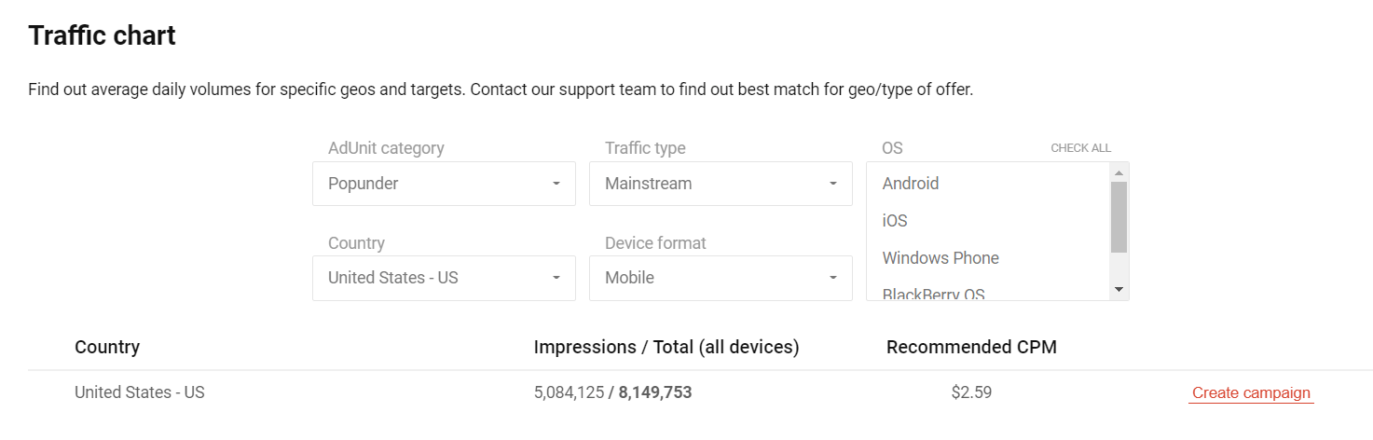
Task: Click the Recommended CPM column header
Action: pyautogui.click(x=971, y=347)
